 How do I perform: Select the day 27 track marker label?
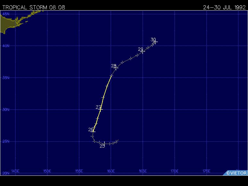point(98,107)
